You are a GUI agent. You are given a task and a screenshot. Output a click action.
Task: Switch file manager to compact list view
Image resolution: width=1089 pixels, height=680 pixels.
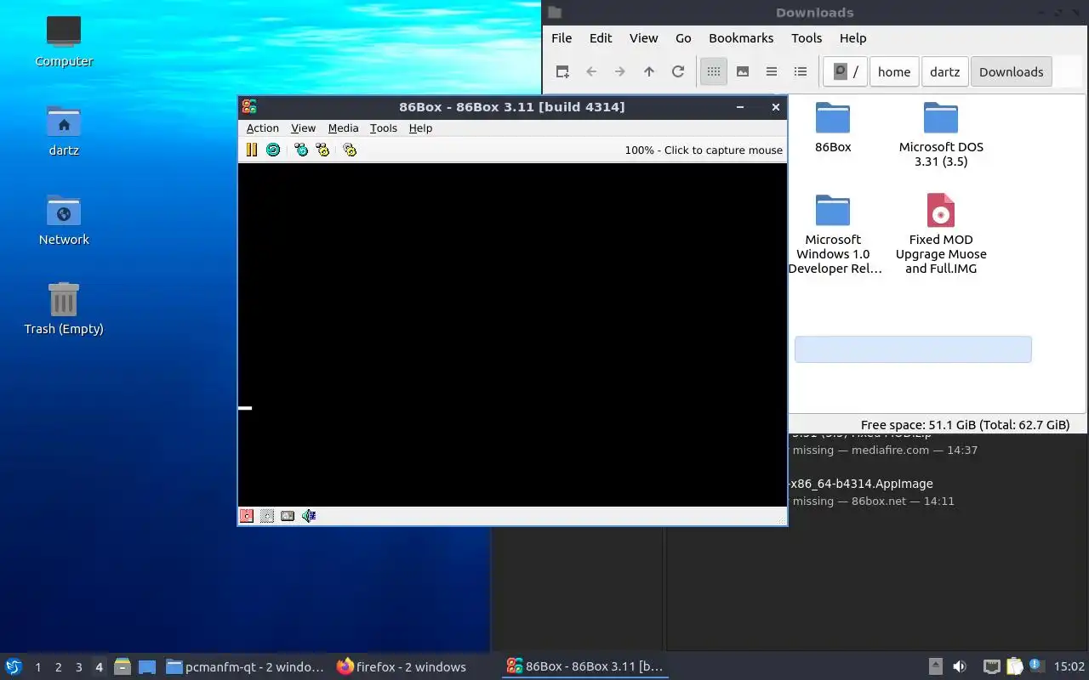772,72
